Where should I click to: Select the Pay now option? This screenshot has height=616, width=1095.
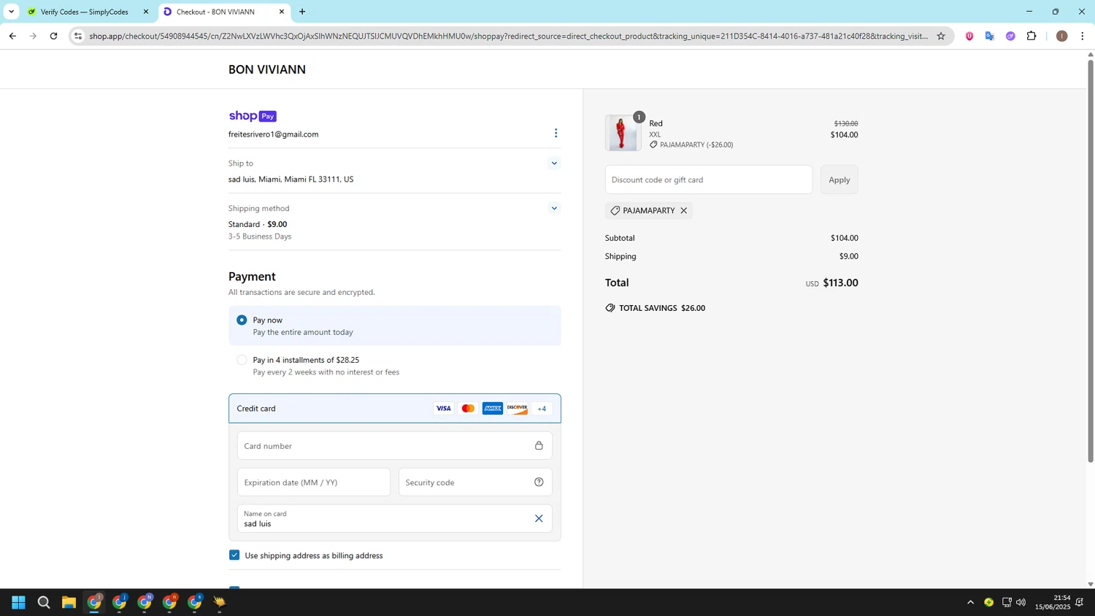[x=242, y=320]
